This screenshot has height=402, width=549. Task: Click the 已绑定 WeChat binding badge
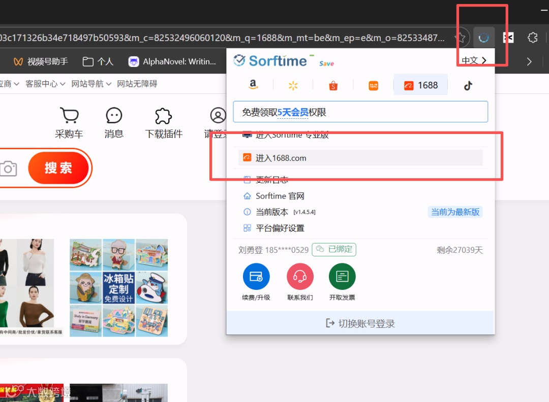(x=334, y=250)
